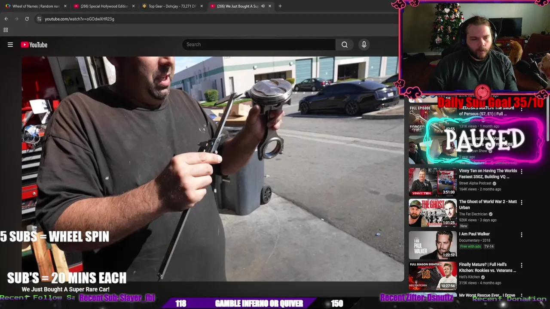The height and width of the screenshot is (309, 550).
Task: Focus the YouTube search field
Action: tap(259, 45)
